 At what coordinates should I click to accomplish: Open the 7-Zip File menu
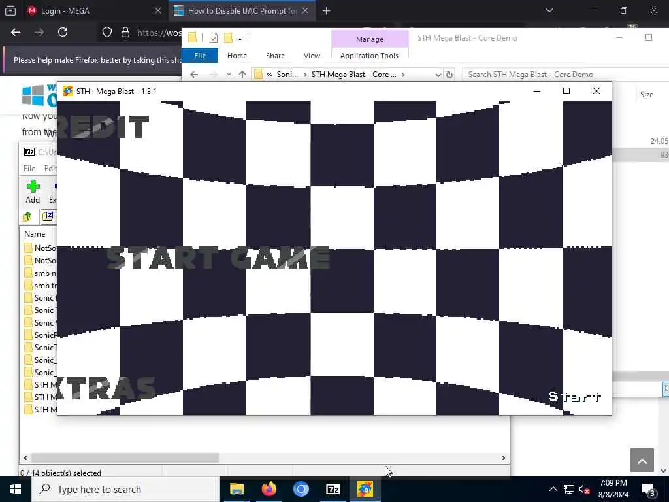click(x=29, y=168)
